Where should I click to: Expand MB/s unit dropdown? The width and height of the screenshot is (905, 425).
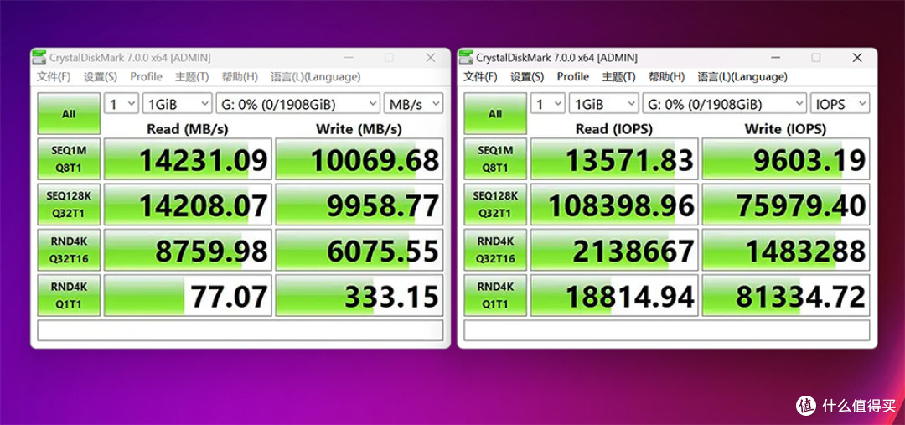[414, 104]
